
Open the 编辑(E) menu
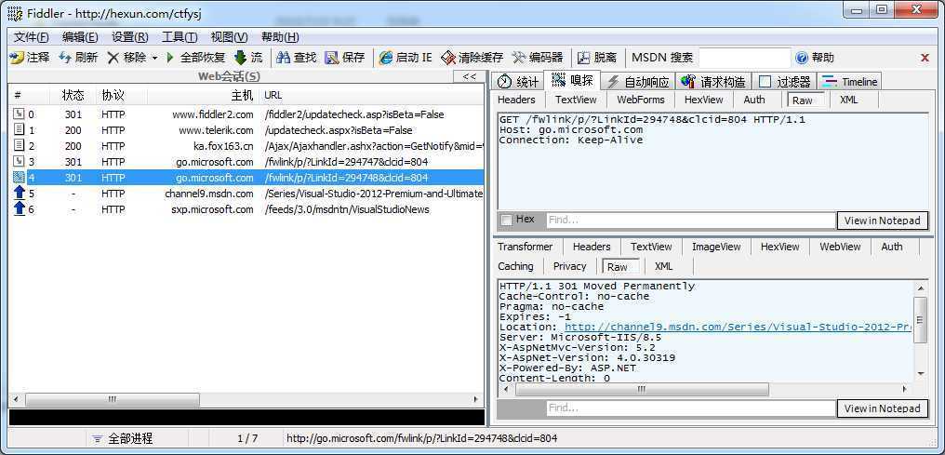click(x=80, y=37)
